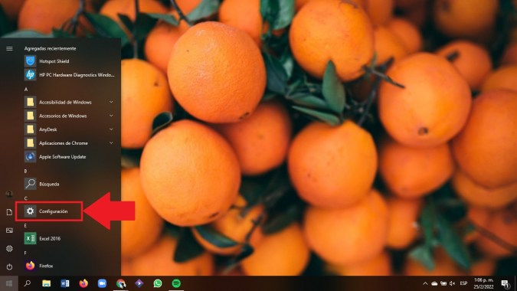Open WhatsApp from taskbar
Image resolution: width=517 pixels, height=291 pixels.
click(x=158, y=283)
